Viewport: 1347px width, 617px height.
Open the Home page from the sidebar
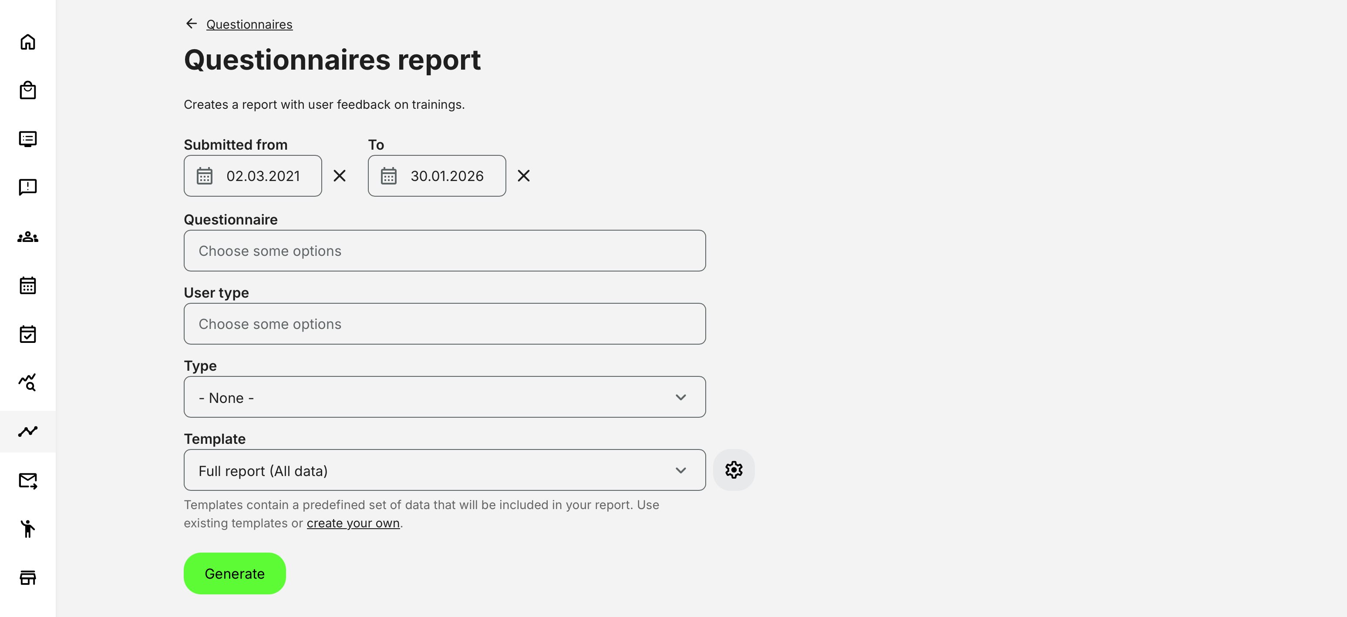coord(28,42)
